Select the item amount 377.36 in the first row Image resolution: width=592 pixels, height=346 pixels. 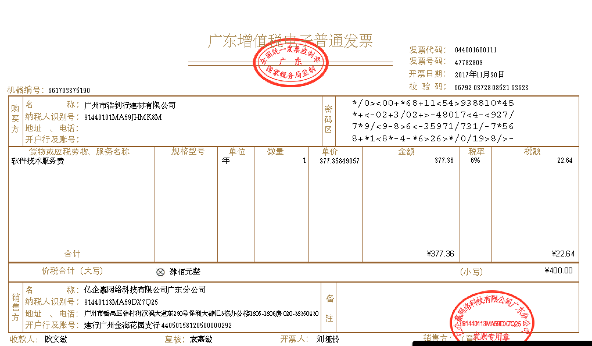pyautogui.click(x=444, y=160)
